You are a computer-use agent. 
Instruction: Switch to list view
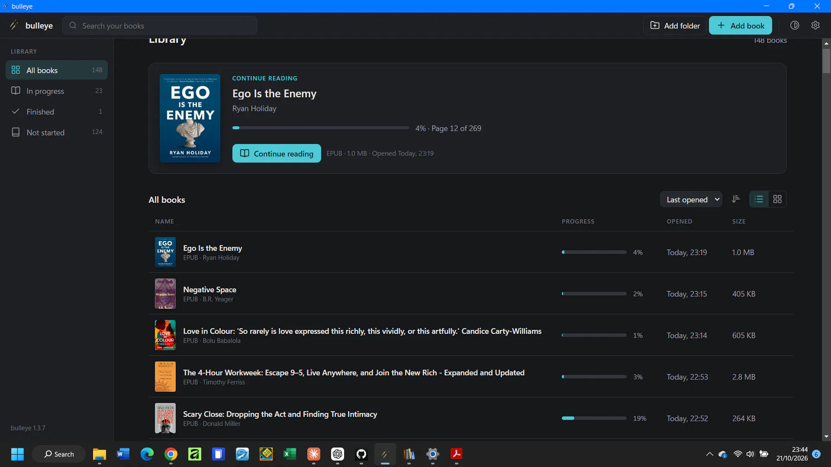[x=759, y=199]
